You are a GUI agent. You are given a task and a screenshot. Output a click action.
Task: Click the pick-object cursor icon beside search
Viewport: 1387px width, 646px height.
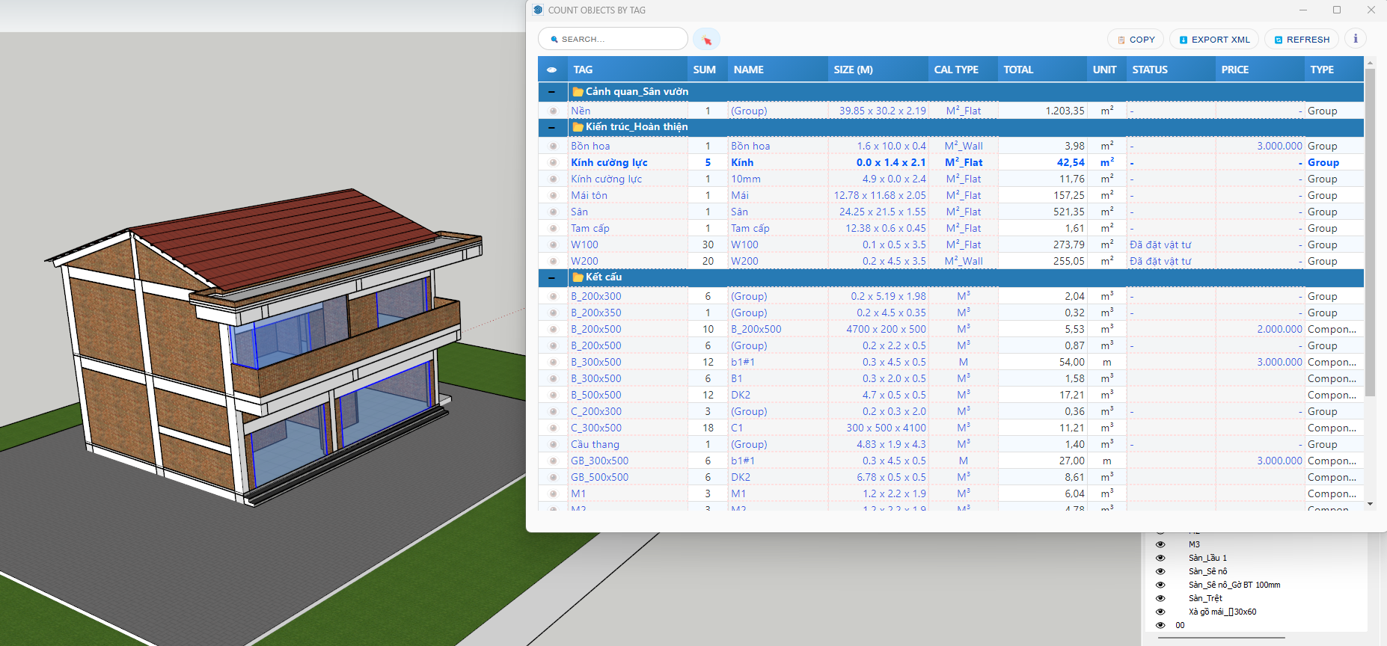click(706, 40)
